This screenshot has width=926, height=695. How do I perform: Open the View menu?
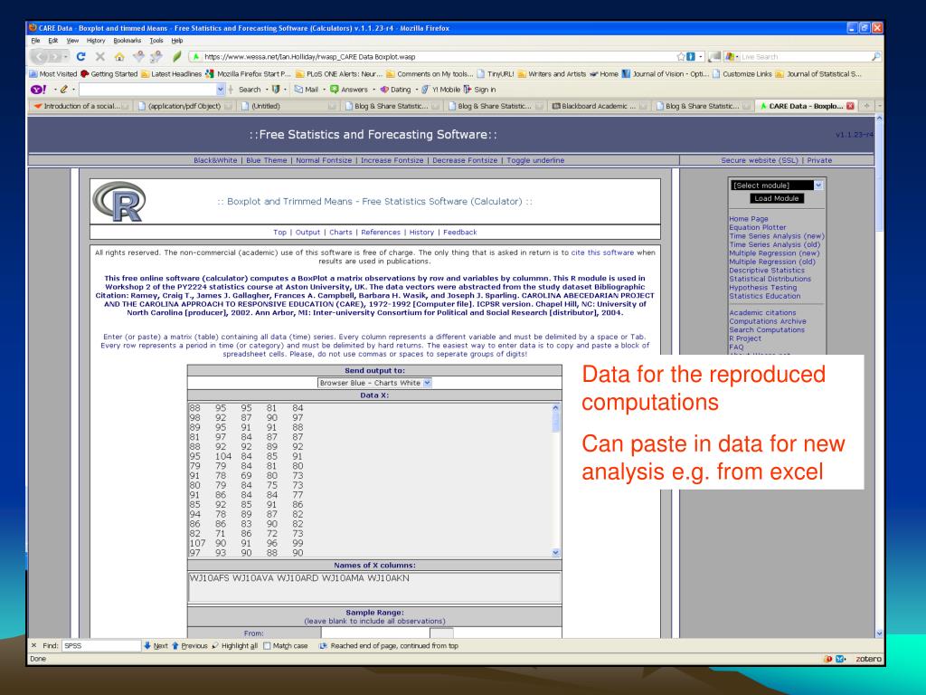[x=72, y=41]
